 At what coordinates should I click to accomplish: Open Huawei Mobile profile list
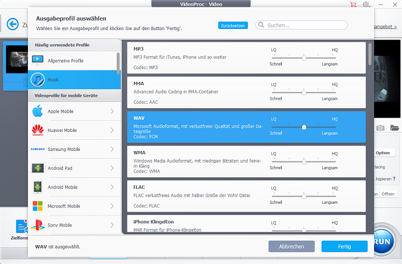(74, 130)
